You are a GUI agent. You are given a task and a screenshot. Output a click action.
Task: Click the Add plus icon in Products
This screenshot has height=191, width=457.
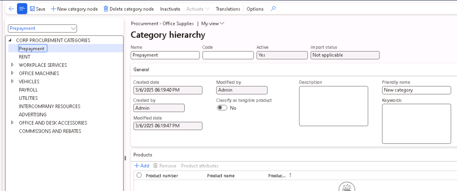point(137,166)
